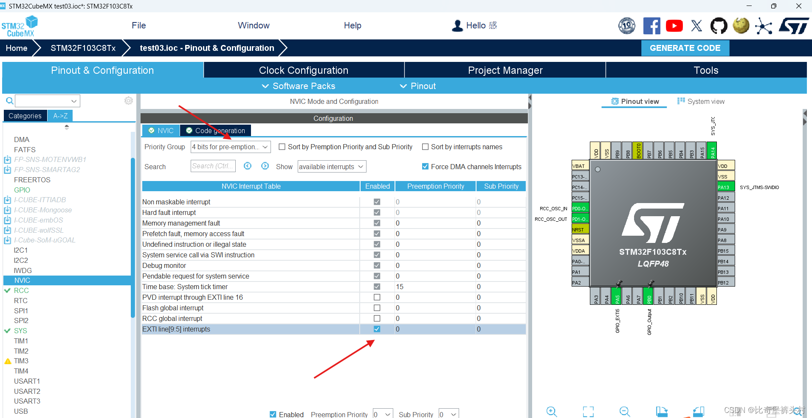This screenshot has height=418, width=812.
Task: Open the Code generation tab
Action: [215, 131]
